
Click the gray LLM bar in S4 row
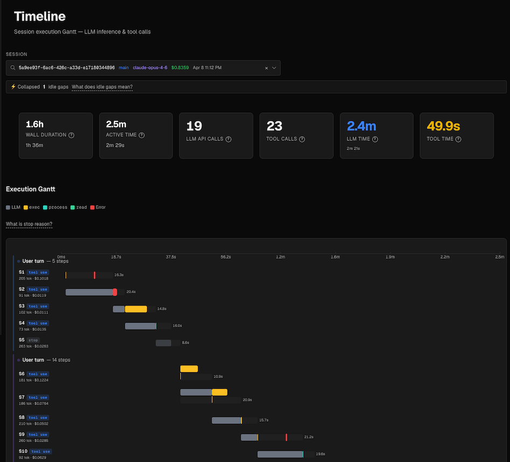[x=140, y=326]
